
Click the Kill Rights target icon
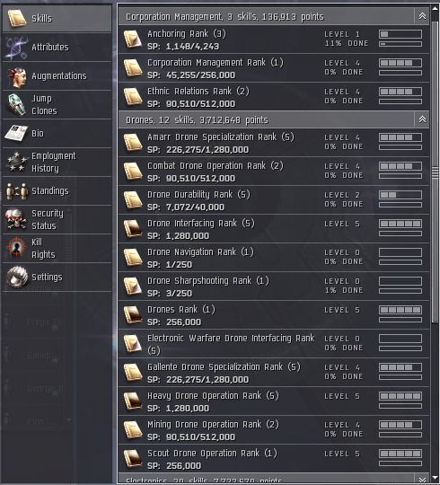tap(16, 248)
